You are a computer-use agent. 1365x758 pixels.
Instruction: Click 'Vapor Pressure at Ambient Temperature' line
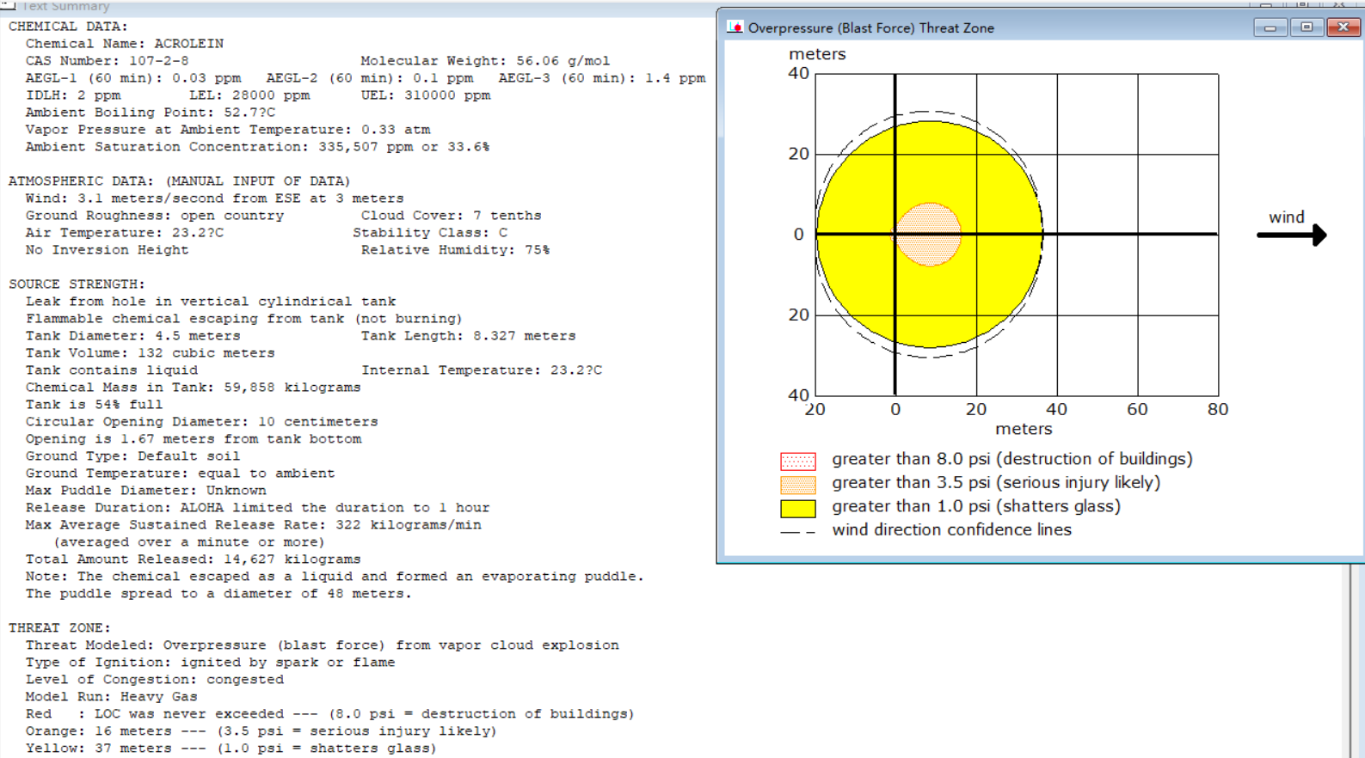point(228,129)
